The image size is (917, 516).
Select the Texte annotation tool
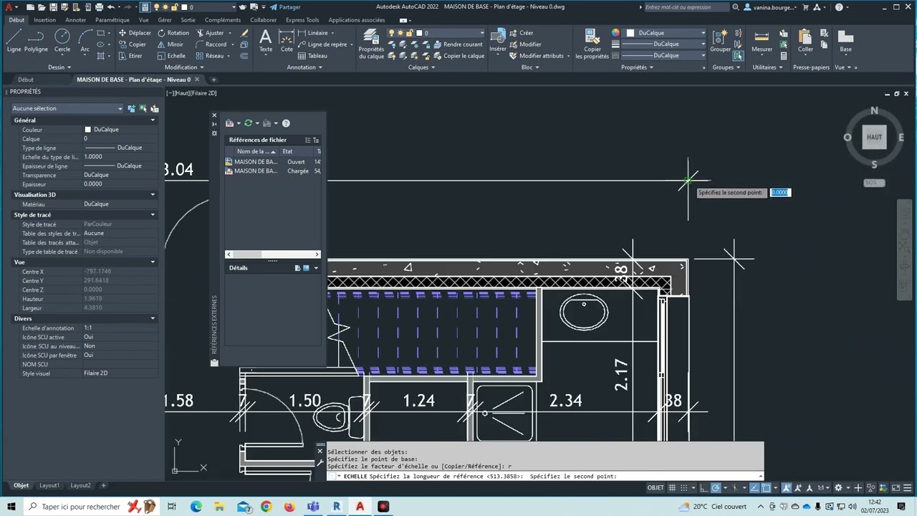click(266, 42)
